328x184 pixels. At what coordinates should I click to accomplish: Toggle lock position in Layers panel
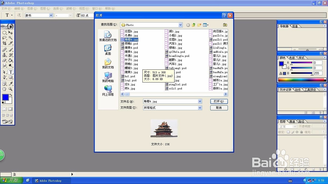coord(297,132)
